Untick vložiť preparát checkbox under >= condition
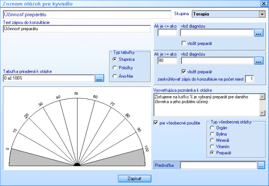The width and height of the screenshot is (269, 186). pyautogui.click(x=183, y=71)
